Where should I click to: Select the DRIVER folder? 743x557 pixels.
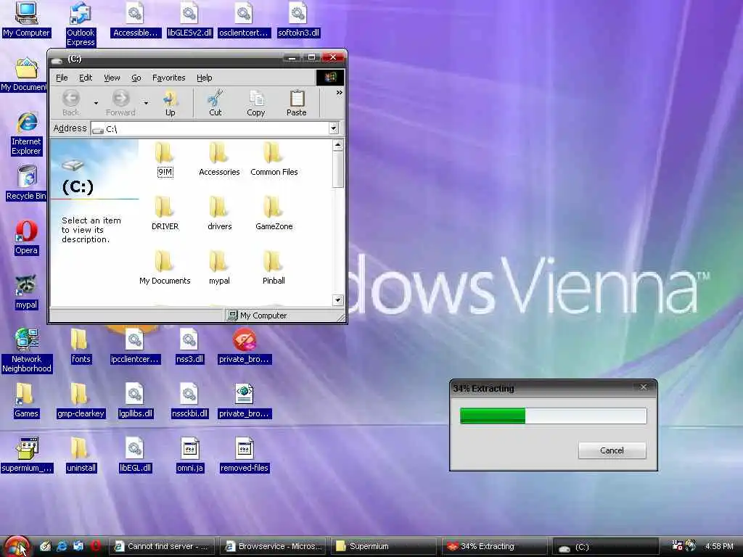coord(165,214)
